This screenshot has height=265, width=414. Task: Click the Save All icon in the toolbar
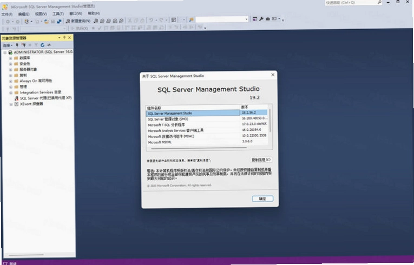(x=59, y=21)
